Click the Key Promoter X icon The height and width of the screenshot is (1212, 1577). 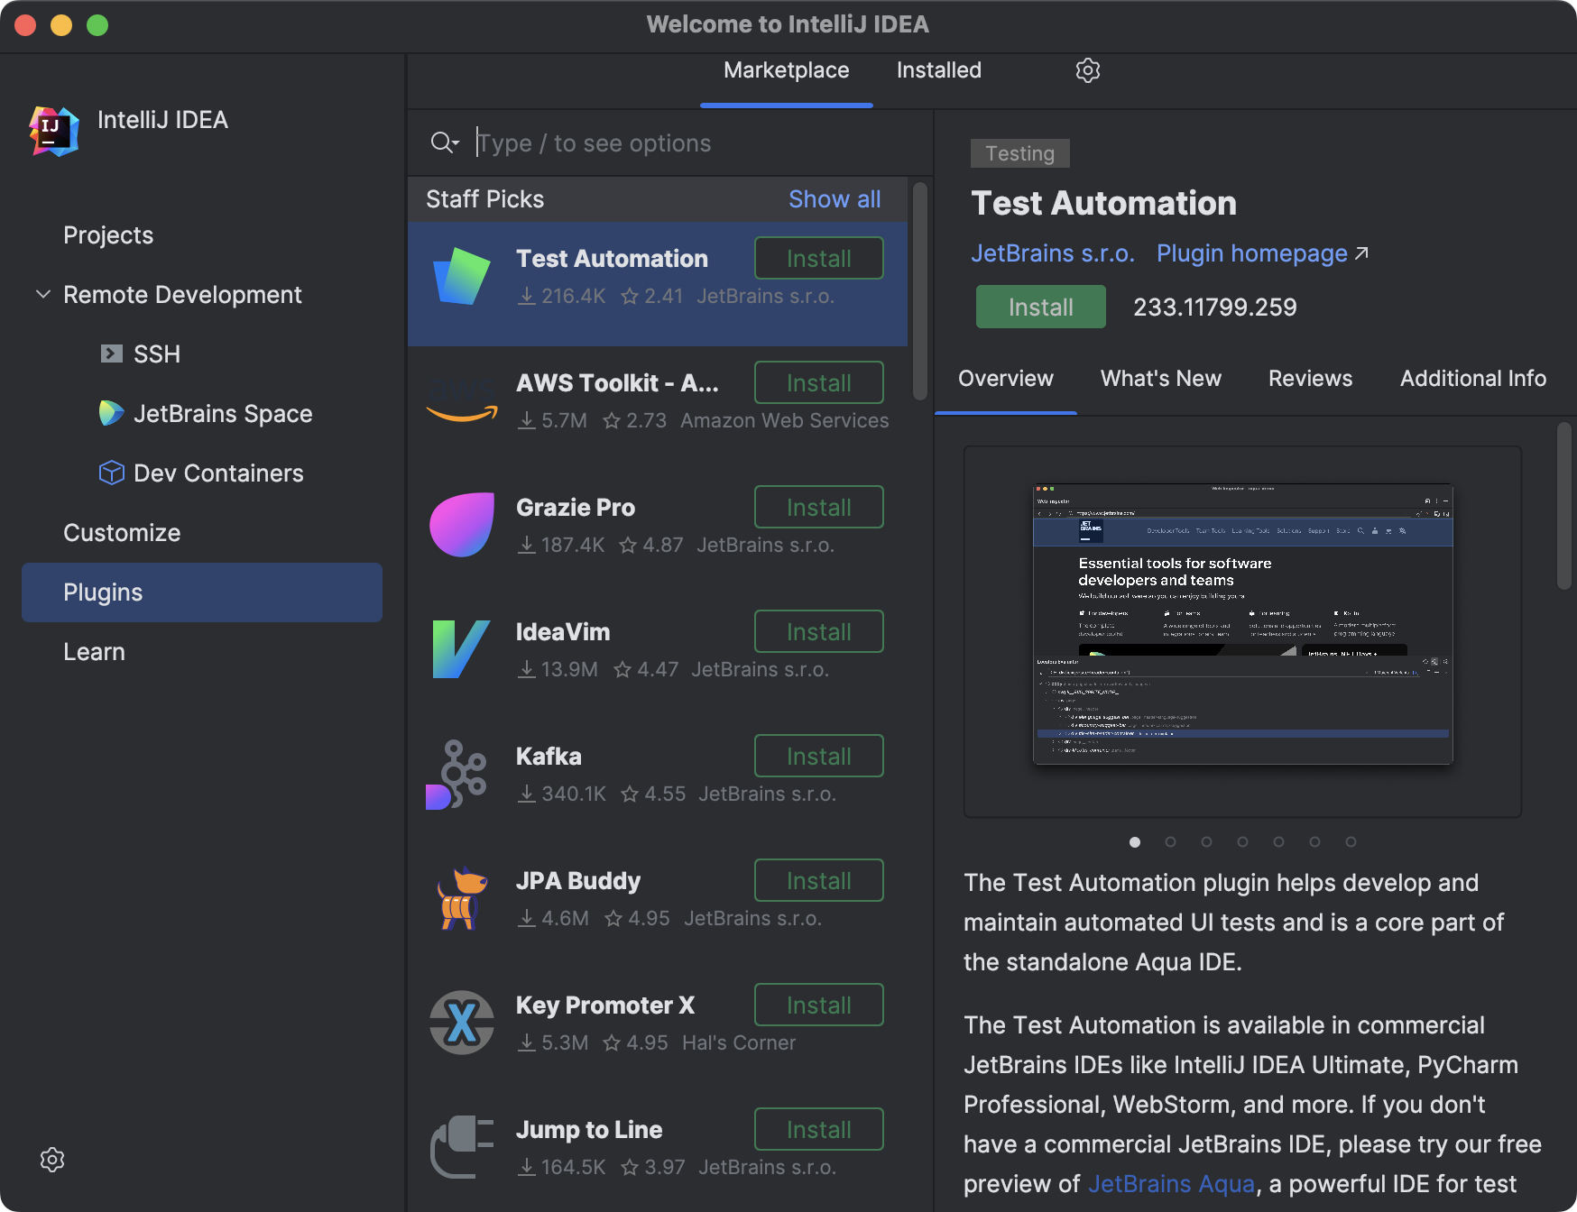[462, 1023]
